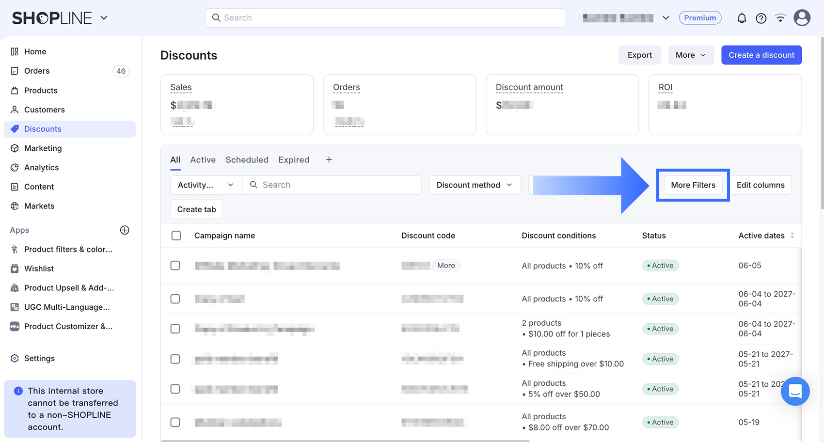Viewport: 824px width, 442px height.
Task: Tick the select-all campaigns checkbox
Action: (176, 236)
